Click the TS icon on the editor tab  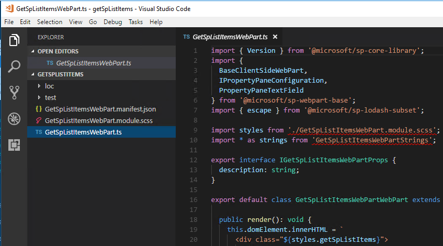[186, 37]
